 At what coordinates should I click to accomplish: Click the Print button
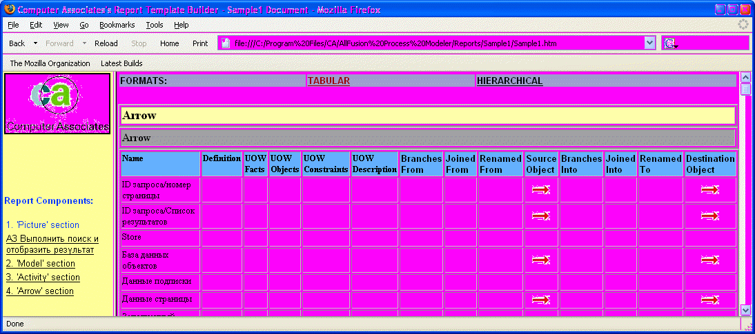tap(200, 43)
